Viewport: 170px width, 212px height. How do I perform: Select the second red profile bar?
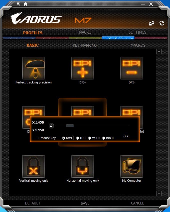pyautogui.click(x=52, y=38)
